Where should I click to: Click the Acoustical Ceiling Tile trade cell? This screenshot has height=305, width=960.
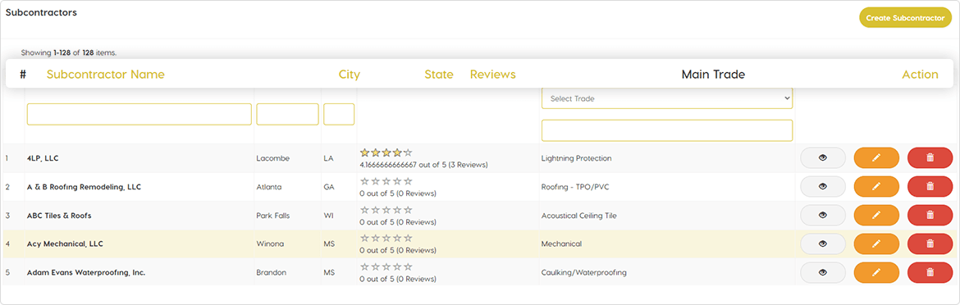[578, 216]
